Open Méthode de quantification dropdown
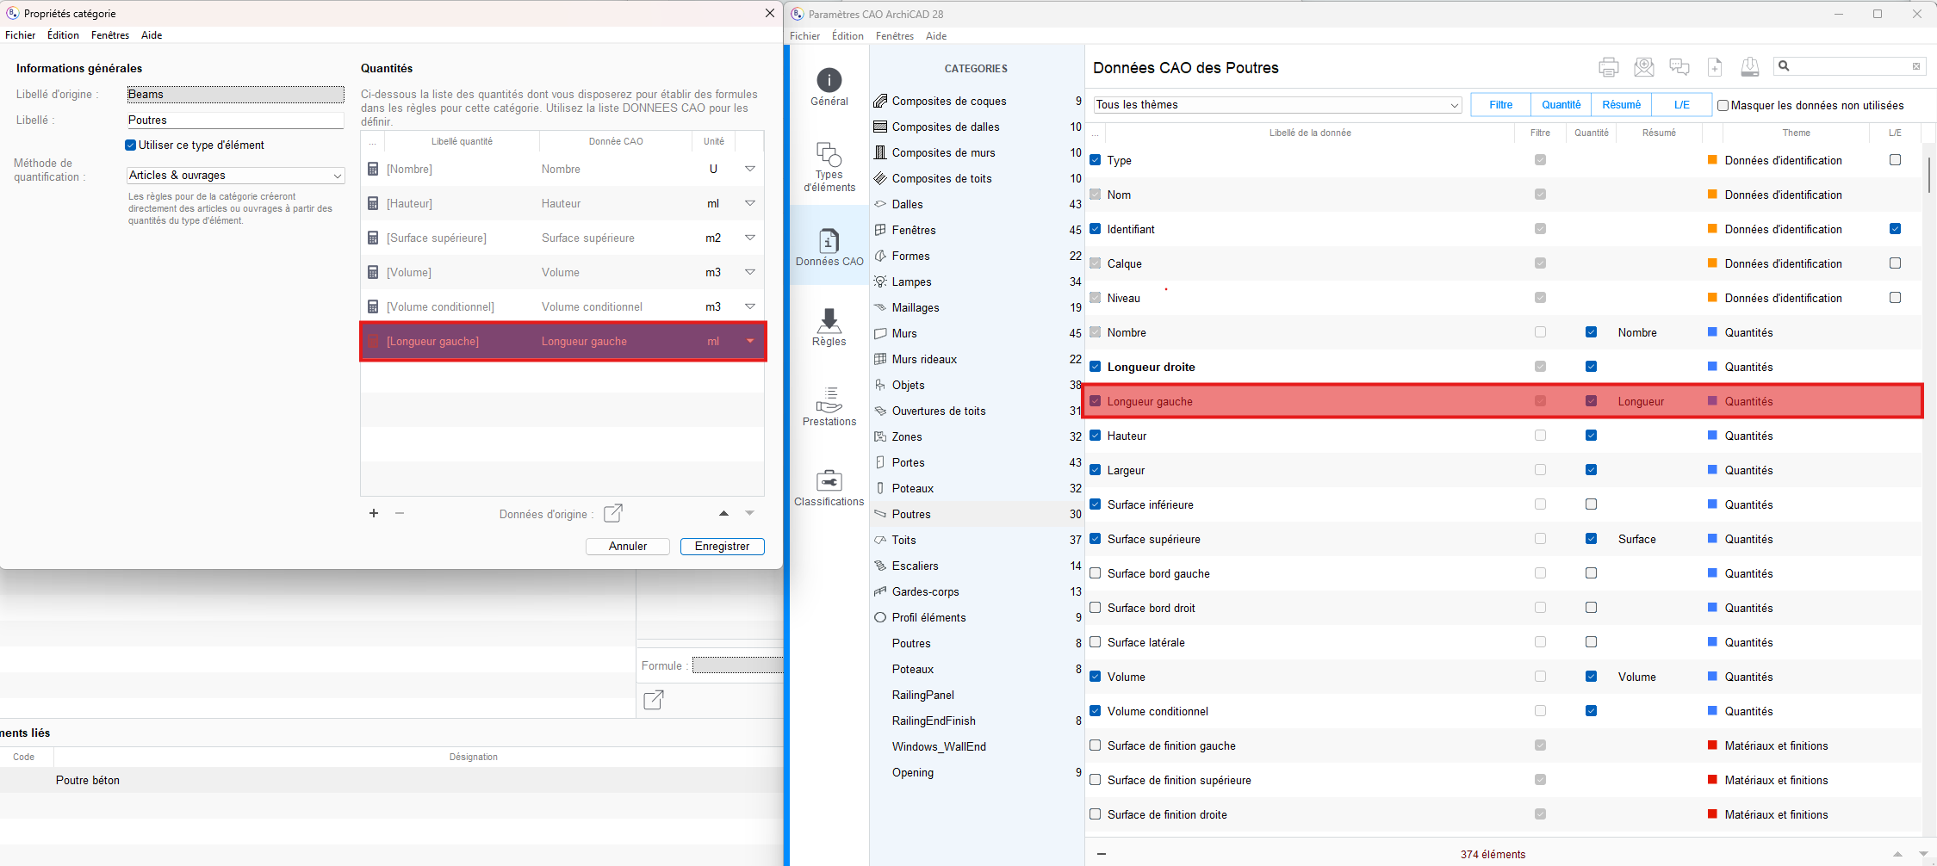 pos(235,176)
